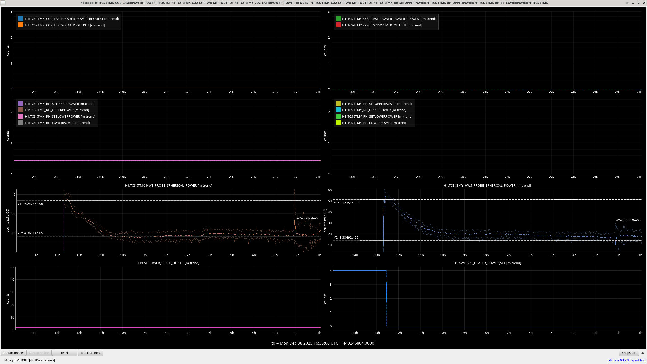Click the green ITMY LASERPOWER_POWER_REQUEST legend swatch
The image size is (647, 364).
[x=338, y=19]
